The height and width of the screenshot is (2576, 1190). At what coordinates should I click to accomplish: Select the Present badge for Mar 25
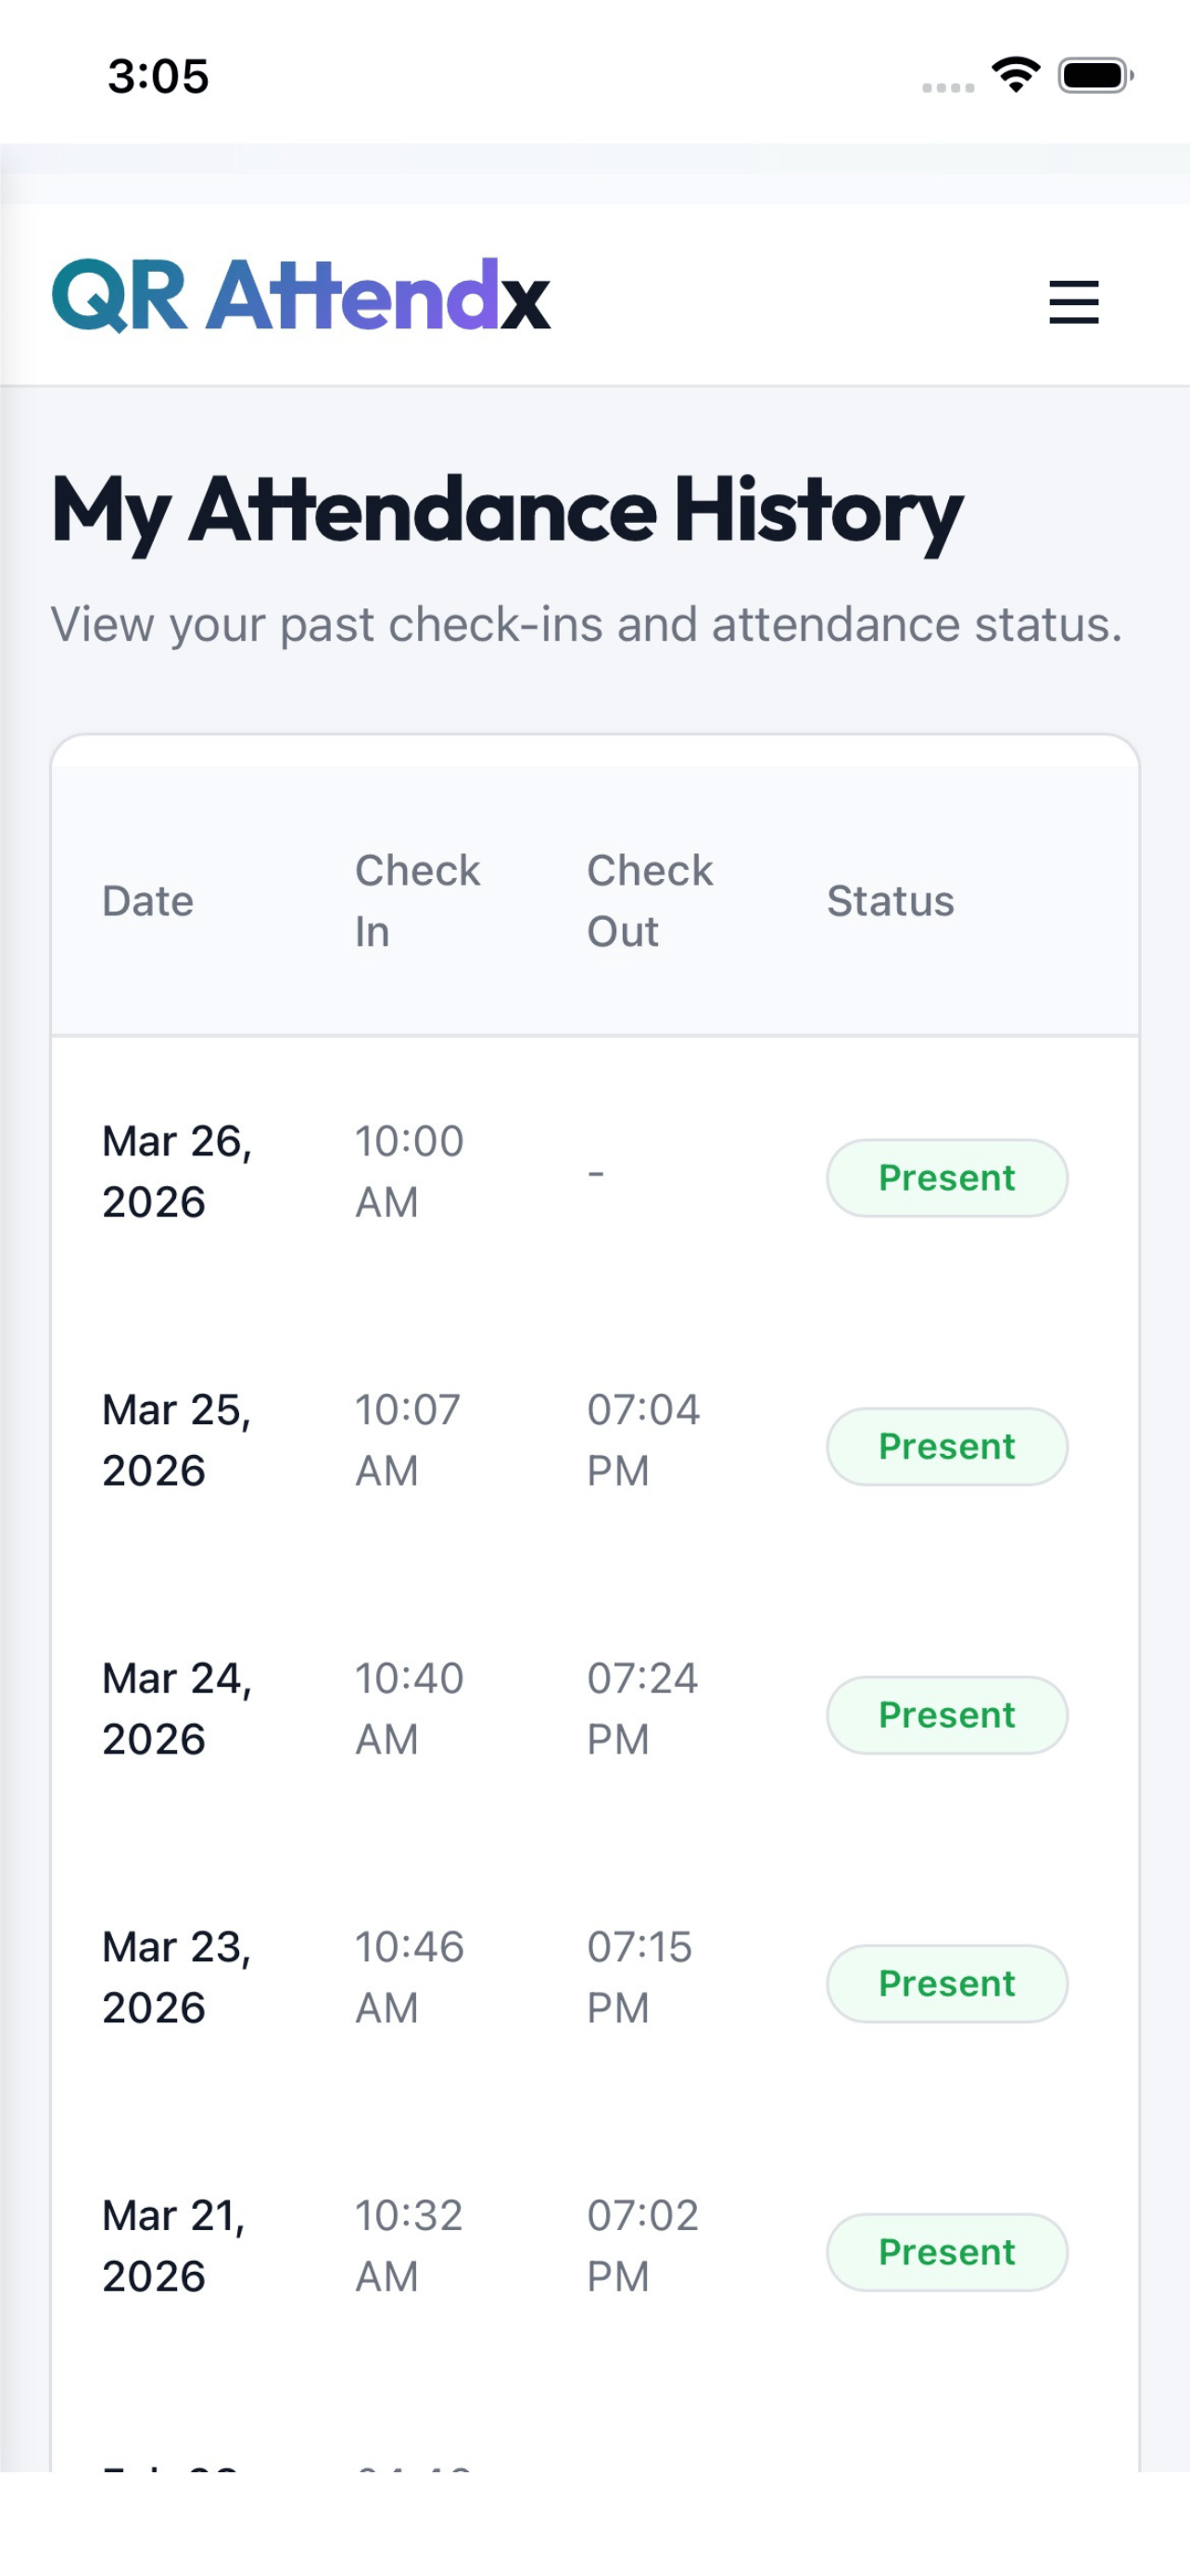[x=946, y=1446]
